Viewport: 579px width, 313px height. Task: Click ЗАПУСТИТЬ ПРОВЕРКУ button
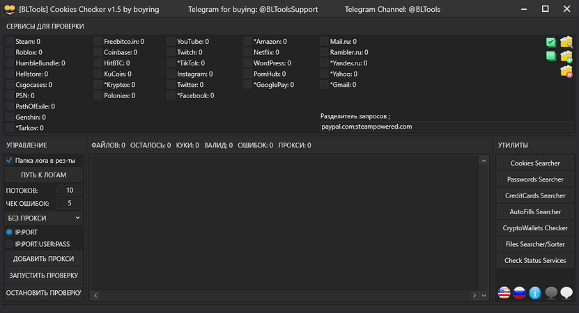tap(44, 275)
